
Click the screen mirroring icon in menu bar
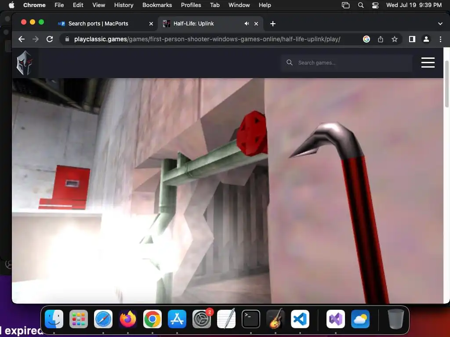click(x=345, y=5)
